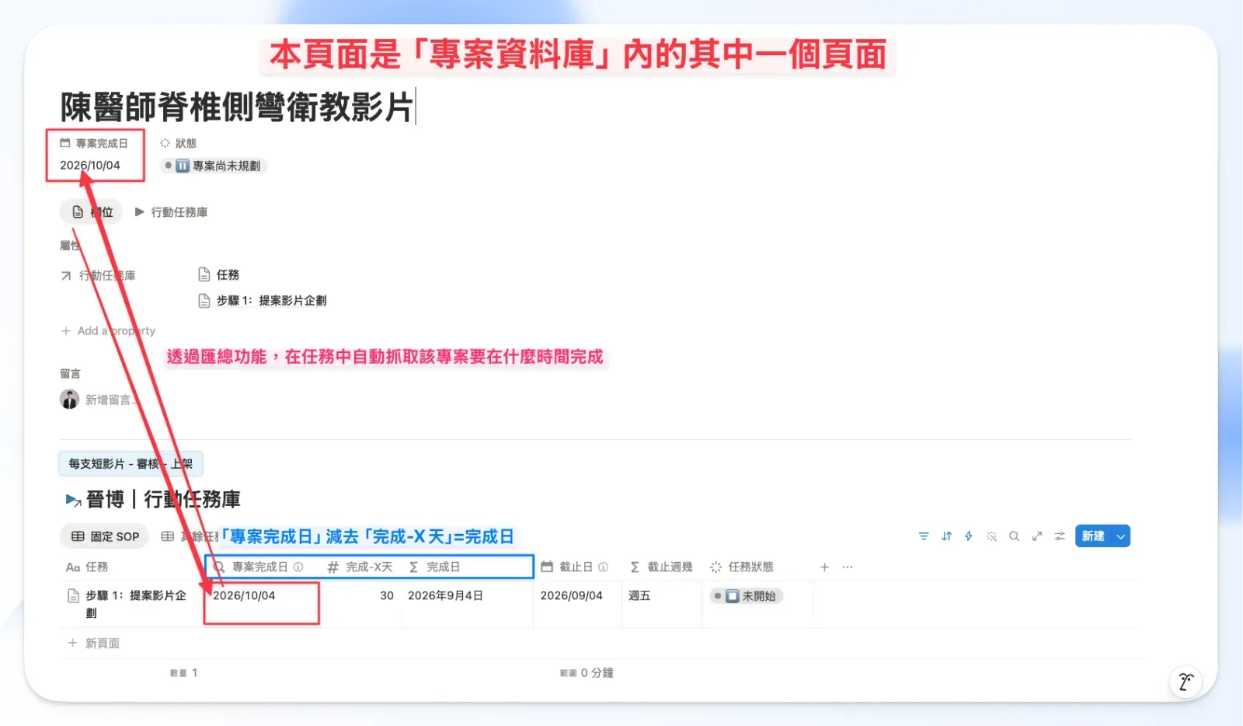Click the 任務狀態 column header
Screen dimensions: 1243x726
click(743, 567)
